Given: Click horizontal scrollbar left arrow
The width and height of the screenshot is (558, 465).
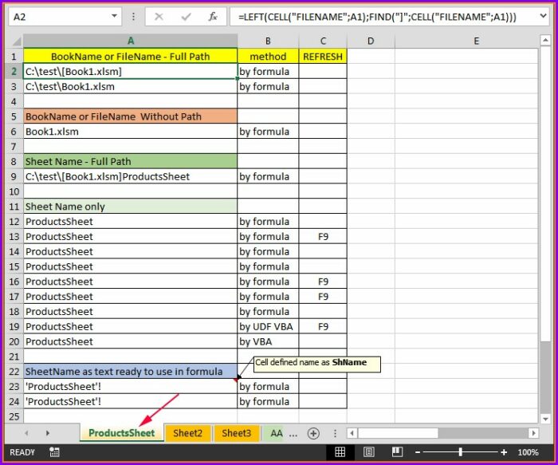Looking at the screenshot, I should point(352,433).
